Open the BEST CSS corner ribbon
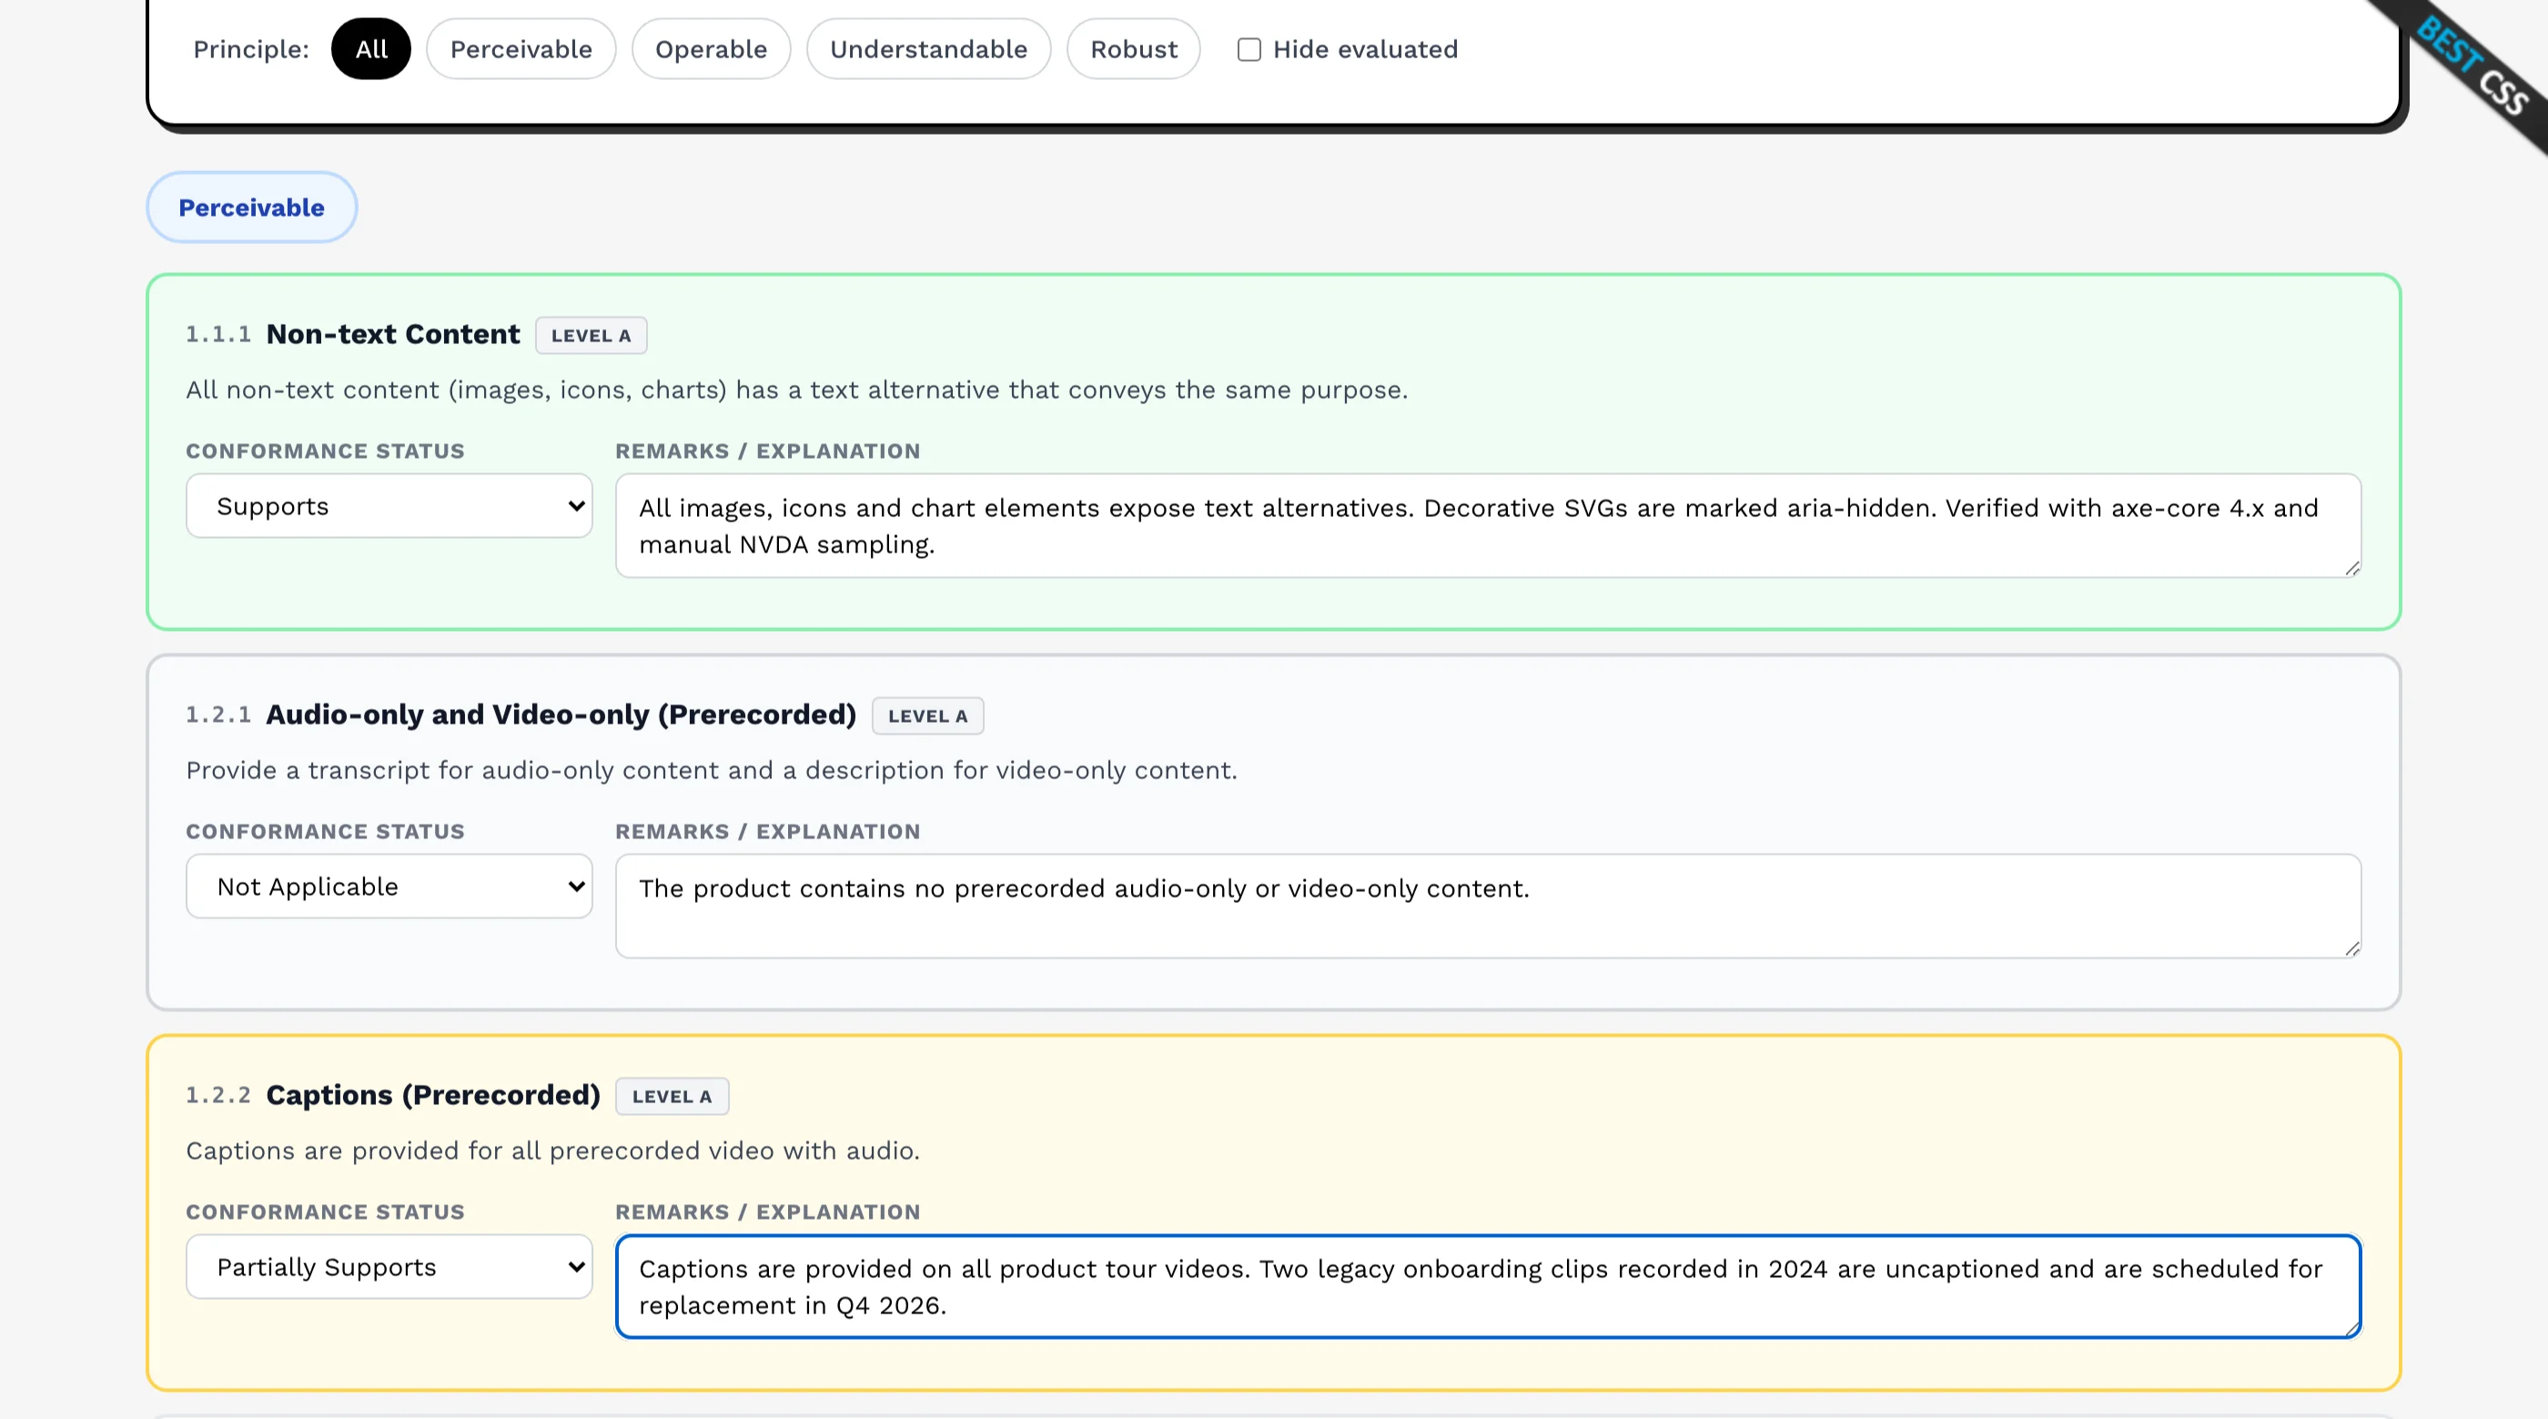Image resolution: width=2548 pixels, height=1419 pixels. (x=2471, y=66)
